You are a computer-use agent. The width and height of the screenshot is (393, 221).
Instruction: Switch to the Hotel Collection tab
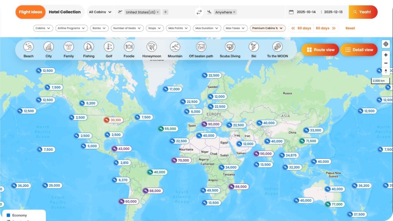(64, 12)
